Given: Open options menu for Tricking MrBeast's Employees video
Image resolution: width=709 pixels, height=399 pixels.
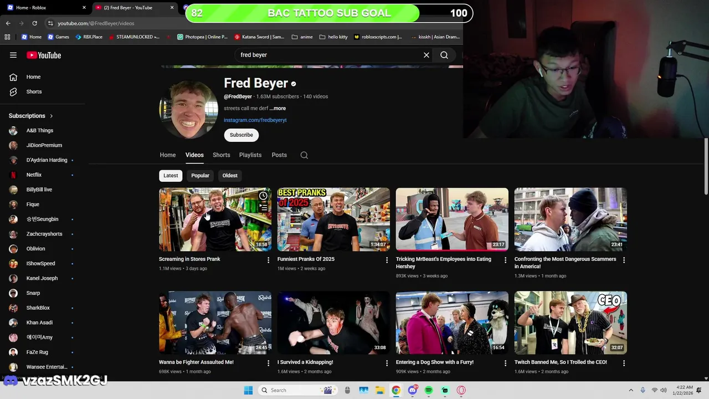Looking at the screenshot, I should click(x=505, y=260).
